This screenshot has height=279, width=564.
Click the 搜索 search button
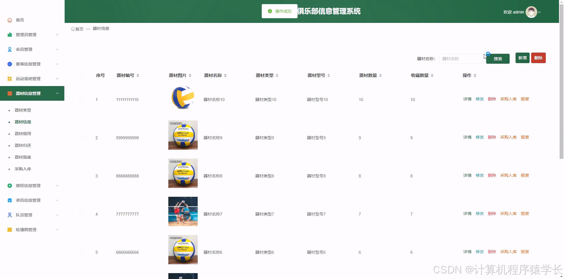coord(498,58)
